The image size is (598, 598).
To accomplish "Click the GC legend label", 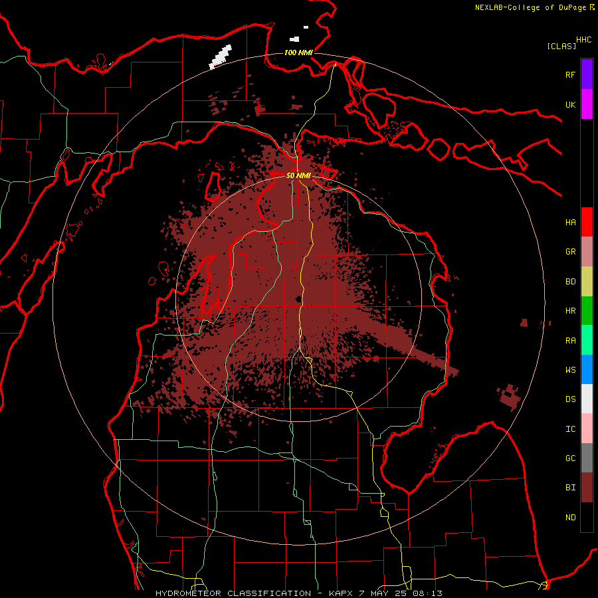I will tap(570, 458).
